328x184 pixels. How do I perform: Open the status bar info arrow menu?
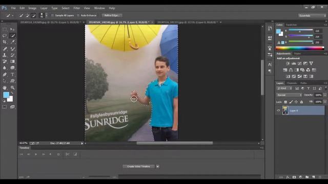[82, 143]
